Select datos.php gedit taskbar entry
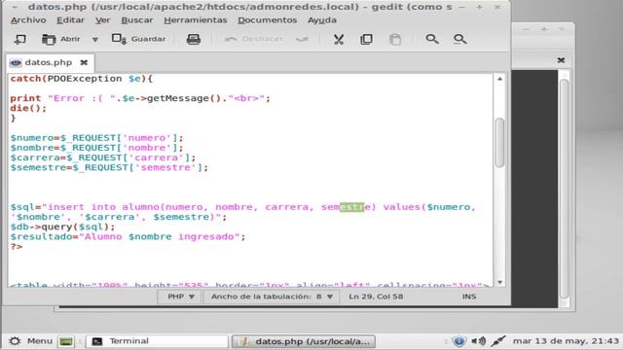 click(x=304, y=341)
